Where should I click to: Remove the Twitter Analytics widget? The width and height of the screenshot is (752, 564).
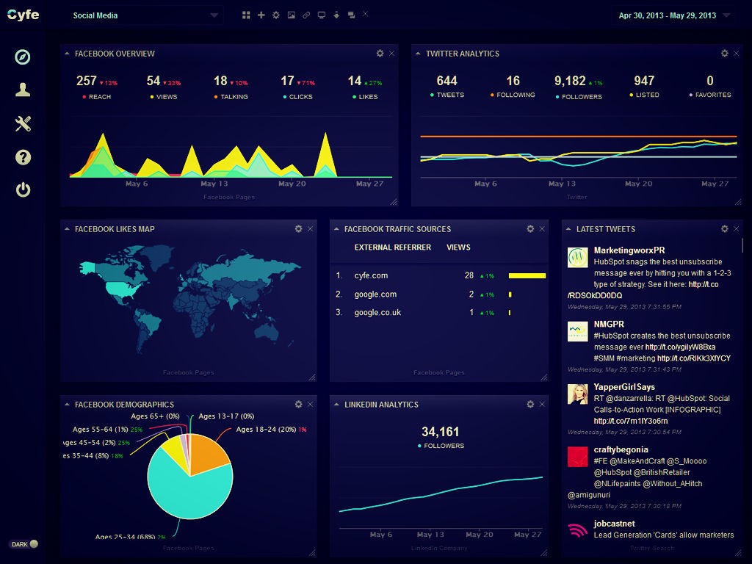click(x=736, y=53)
